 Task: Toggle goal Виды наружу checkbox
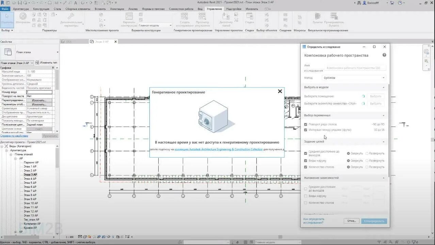click(x=305, y=161)
